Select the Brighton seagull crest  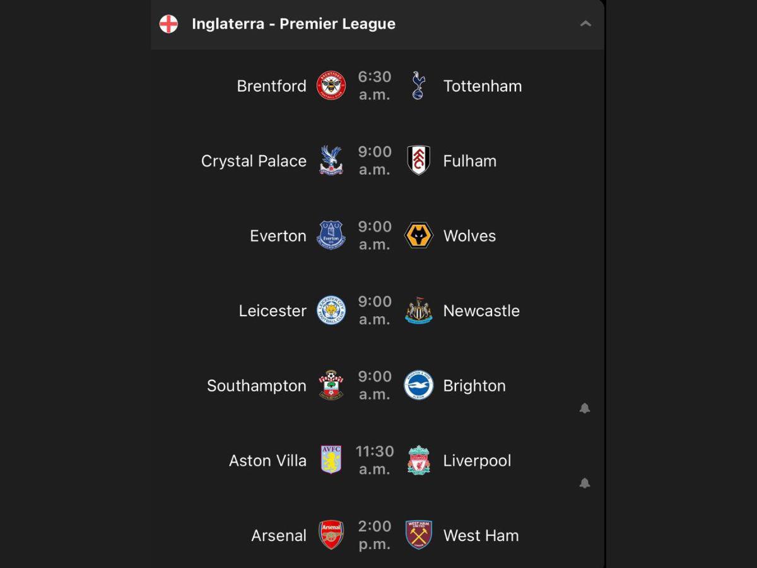(419, 386)
